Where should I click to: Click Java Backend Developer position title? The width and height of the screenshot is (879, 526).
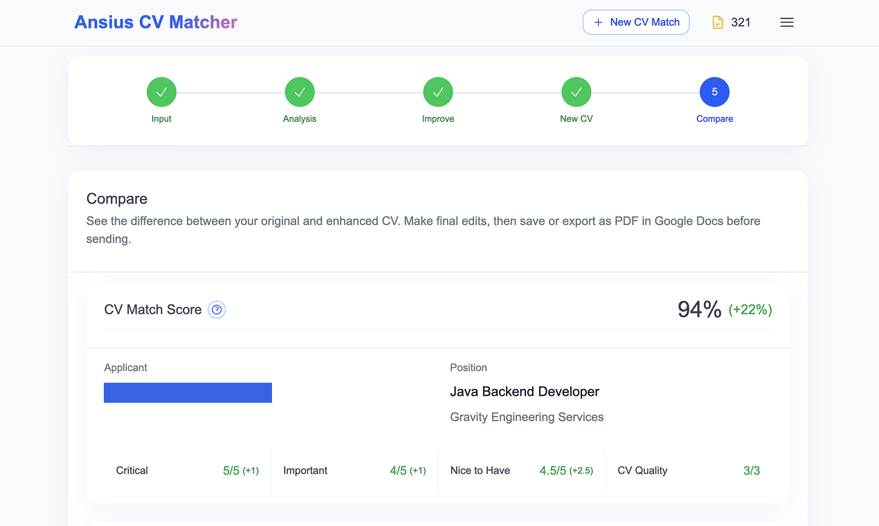tap(525, 392)
